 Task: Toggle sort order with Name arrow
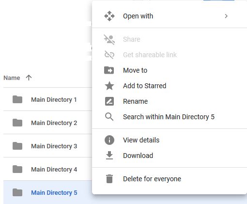pyautogui.click(x=29, y=78)
